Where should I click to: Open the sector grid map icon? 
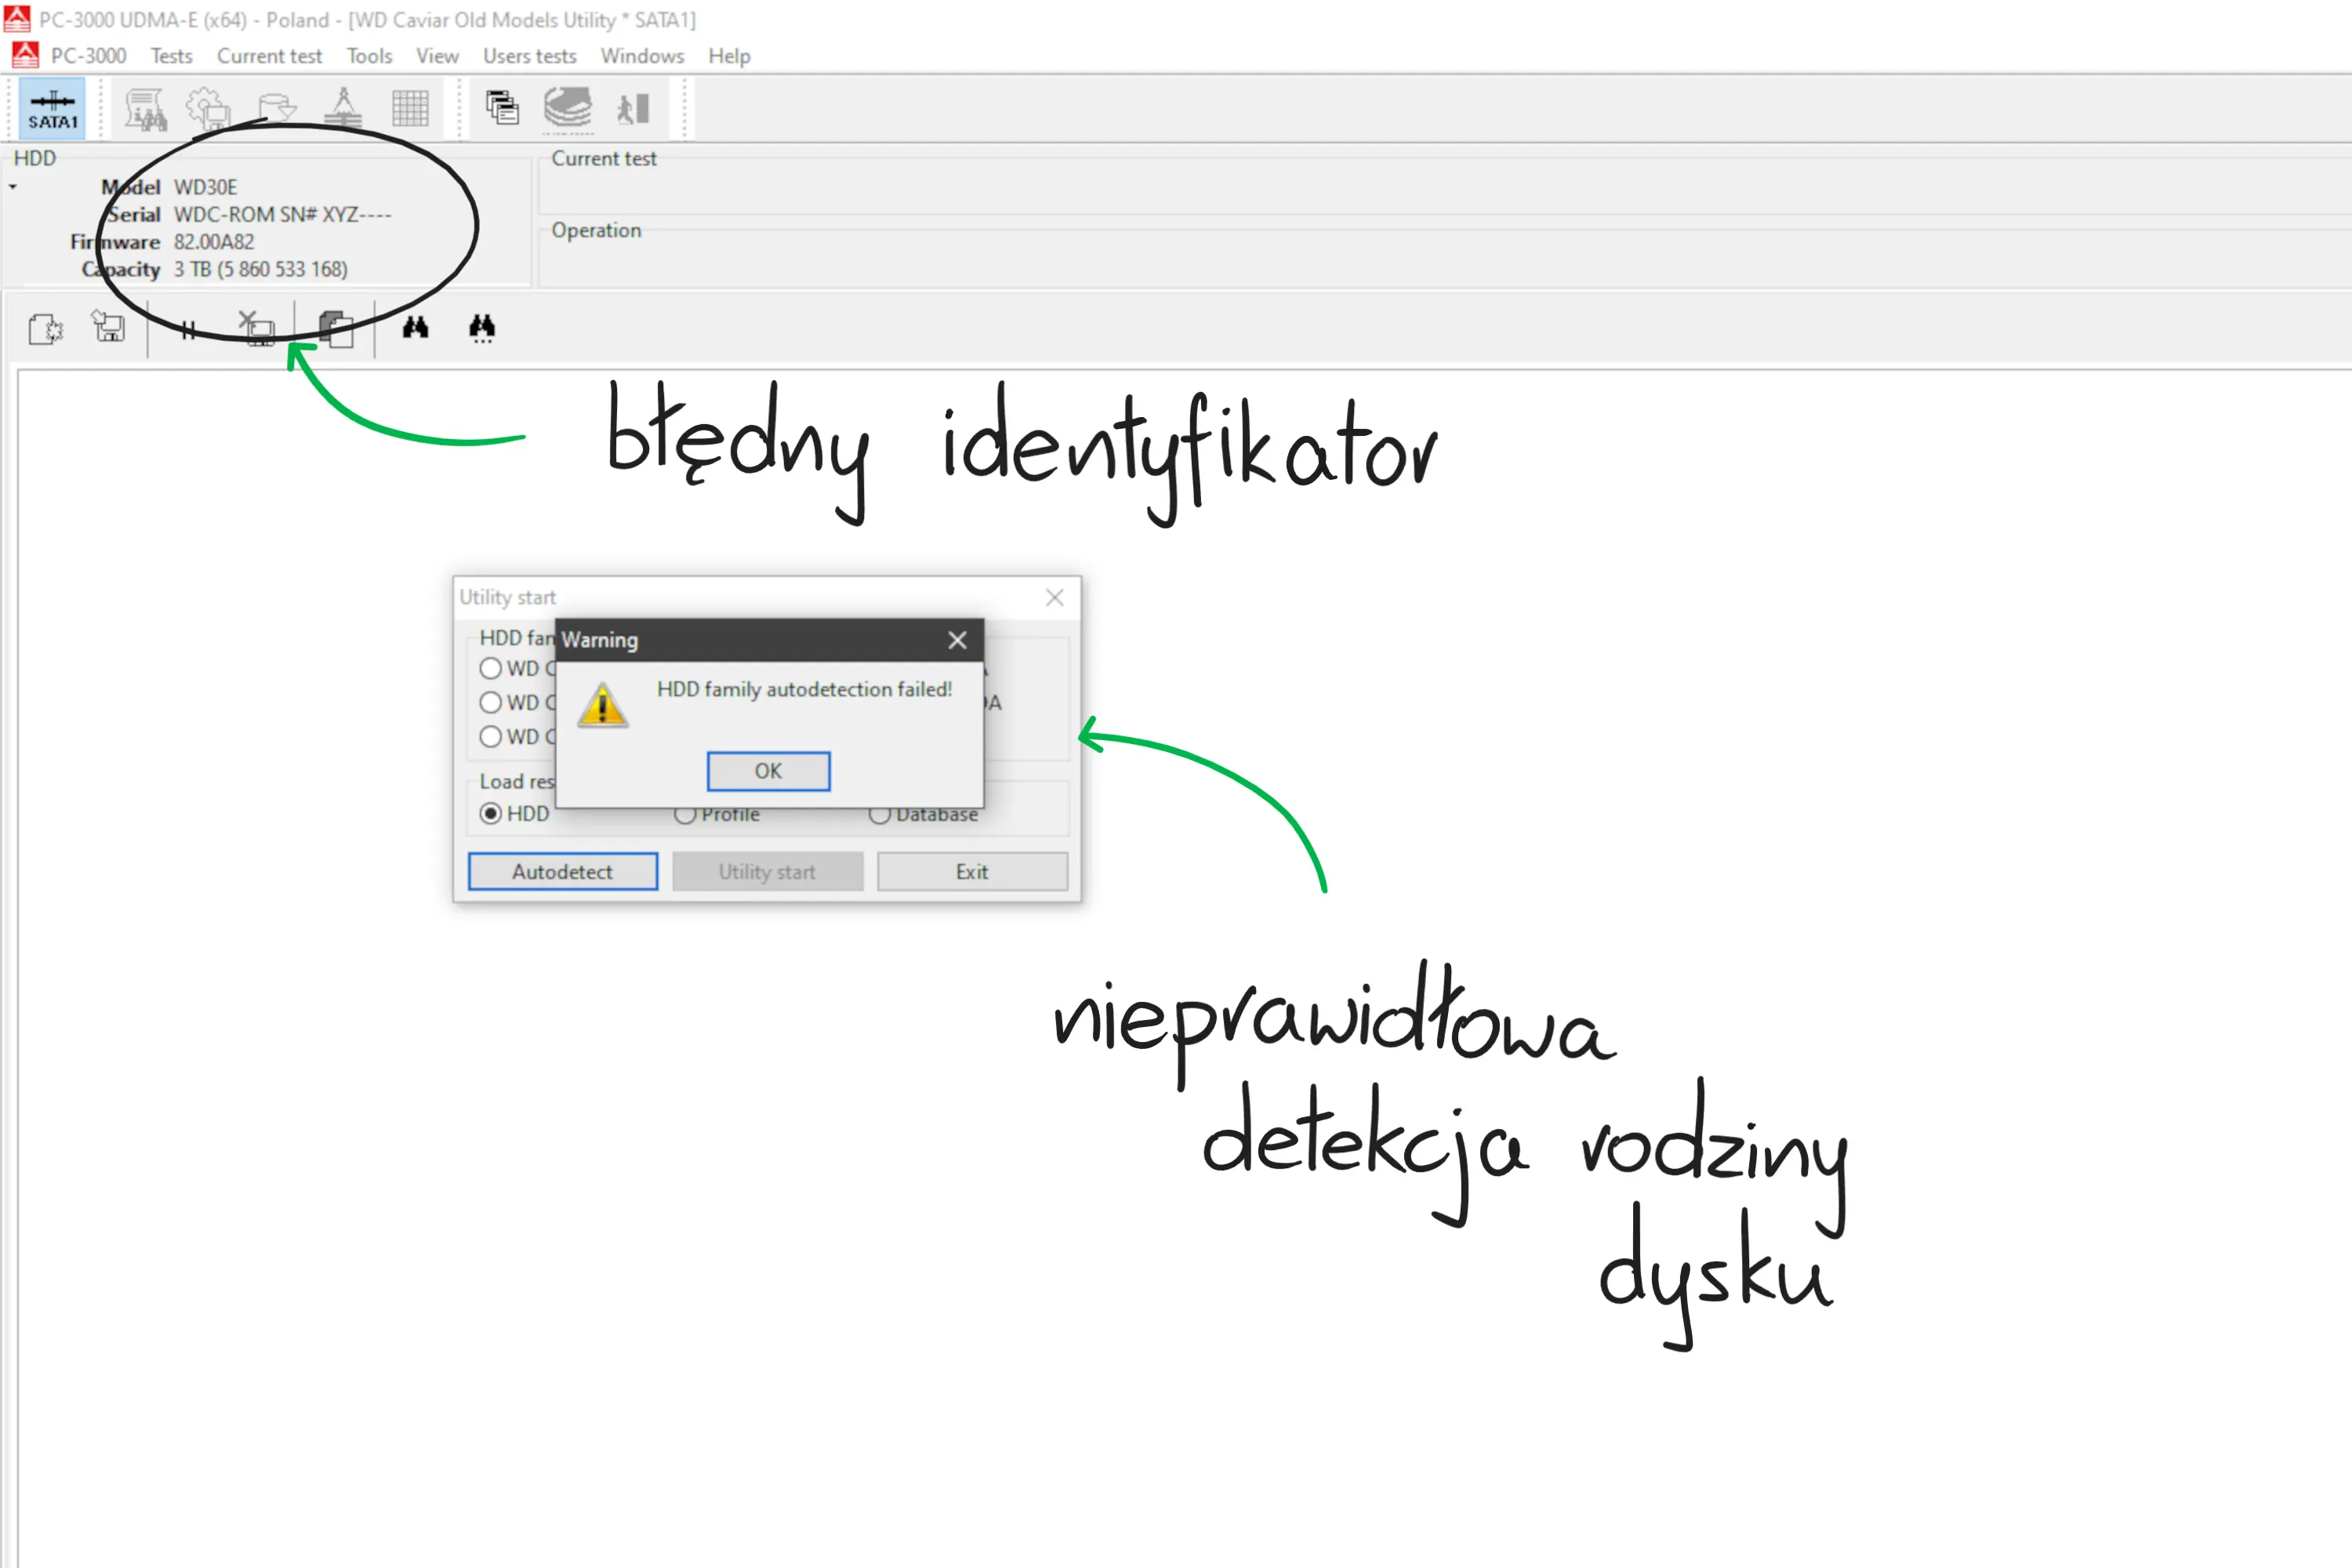pyautogui.click(x=410, y=109)
